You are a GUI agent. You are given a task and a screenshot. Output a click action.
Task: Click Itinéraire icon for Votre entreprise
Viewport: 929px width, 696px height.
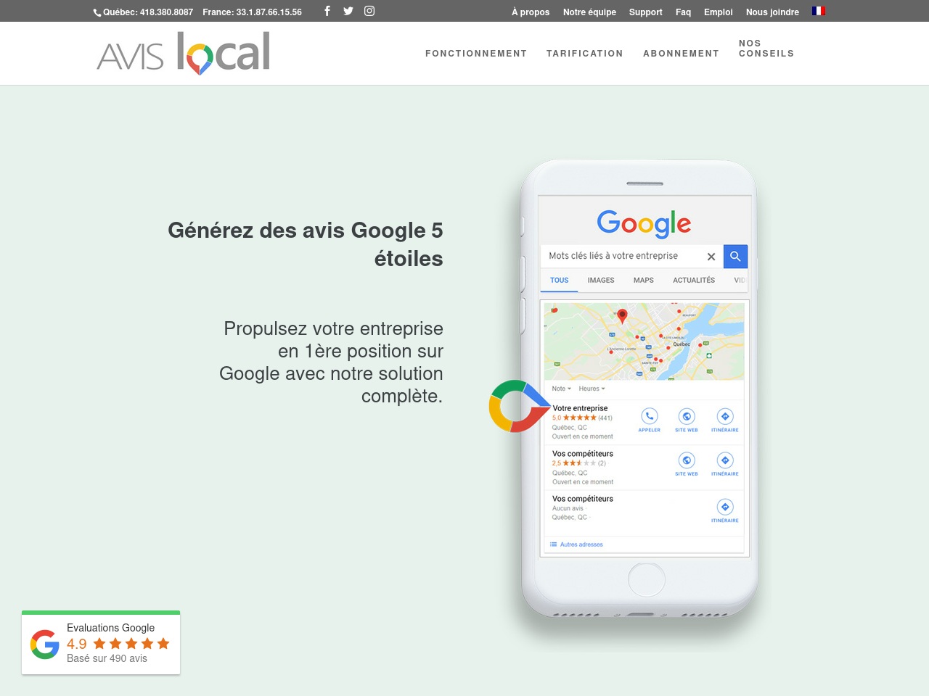point(725,416)
